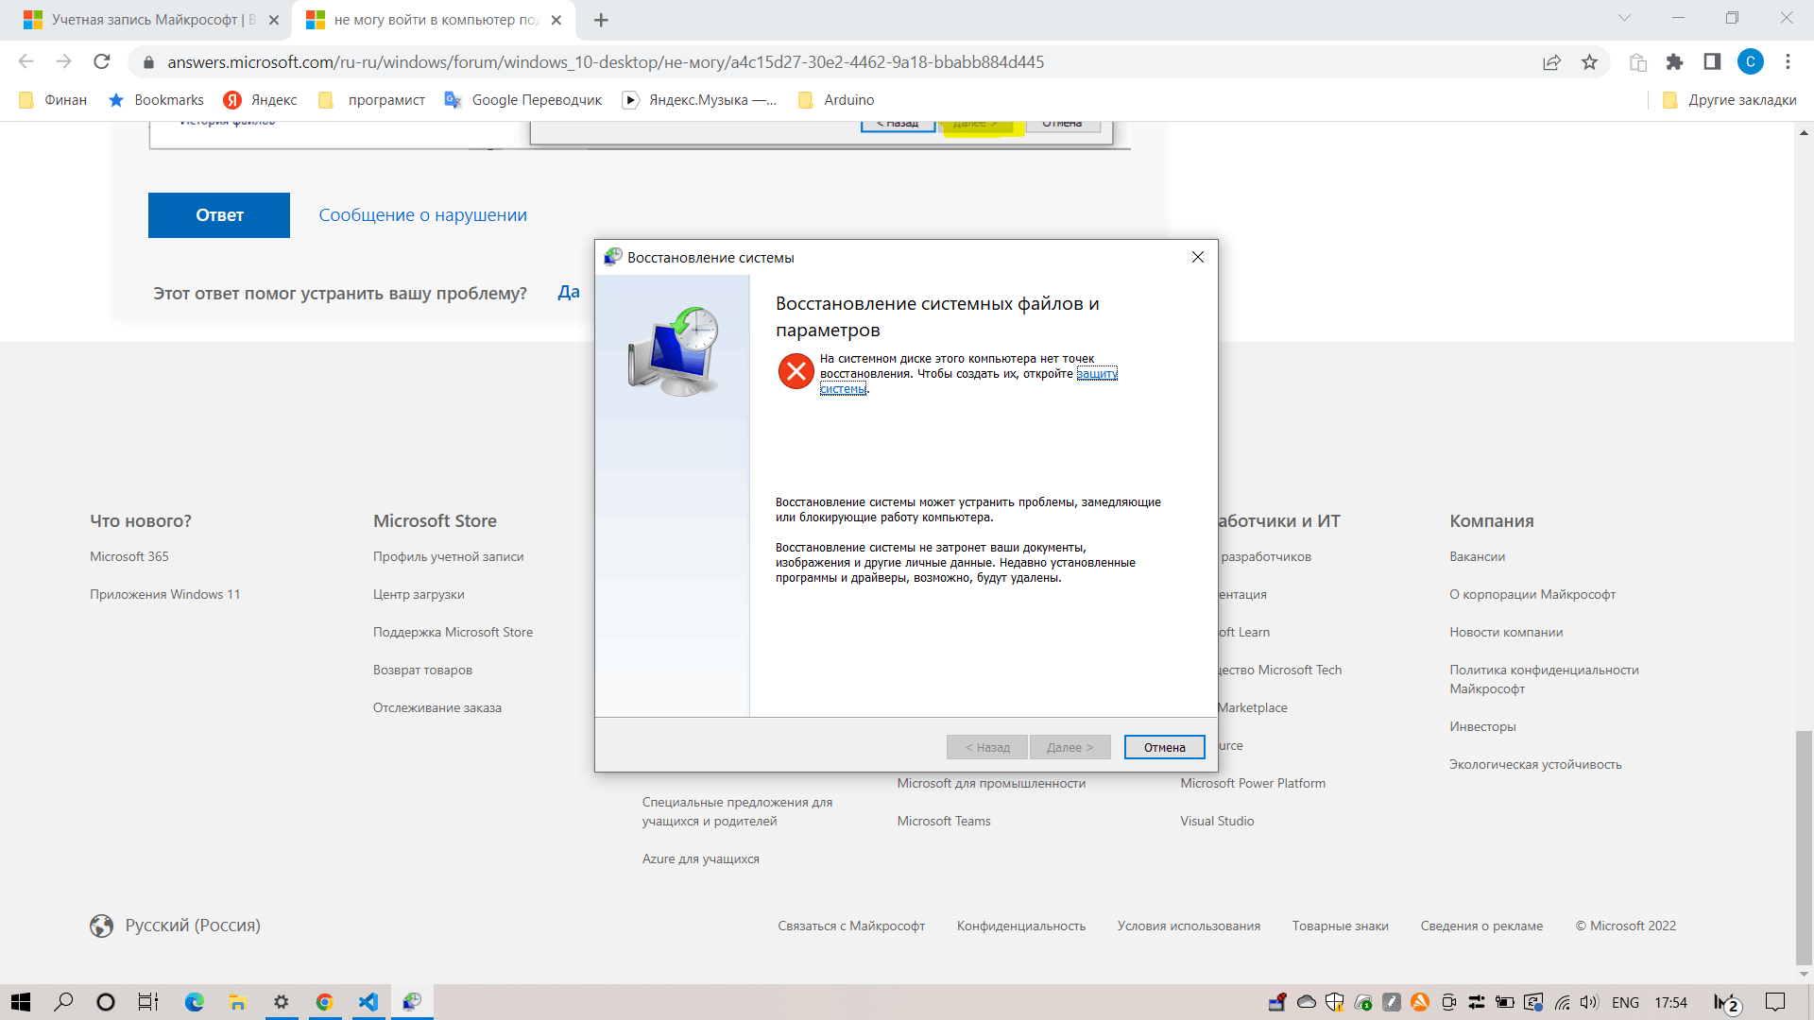Switch to Chrome in taskbar

(x=324, y=1002)
